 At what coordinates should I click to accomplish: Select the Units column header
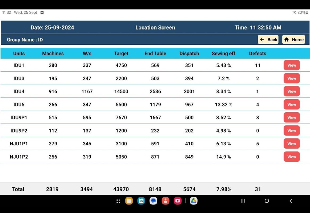click(x=19, y=54)
